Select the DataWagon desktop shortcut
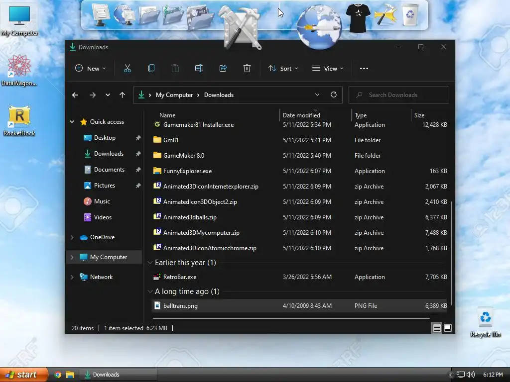Viewport: 510px width, 382px height. pos(19,71)
